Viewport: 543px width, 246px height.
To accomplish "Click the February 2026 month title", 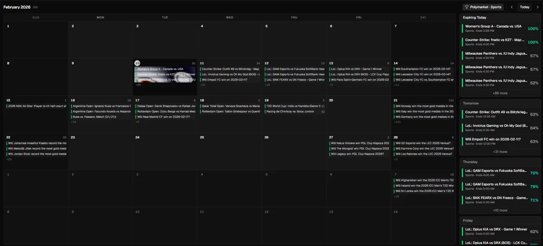I will 17,7.
